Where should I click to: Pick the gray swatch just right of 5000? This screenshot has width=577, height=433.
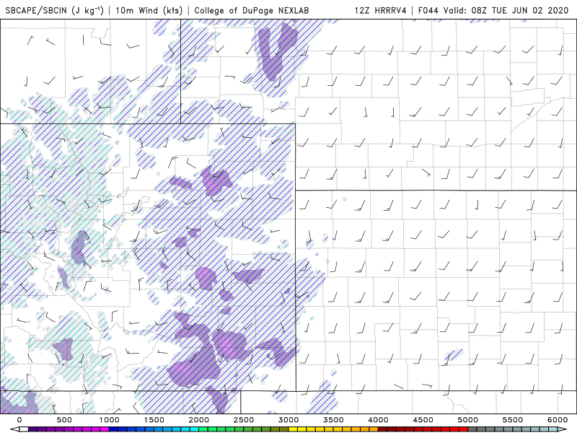[473, 429]
